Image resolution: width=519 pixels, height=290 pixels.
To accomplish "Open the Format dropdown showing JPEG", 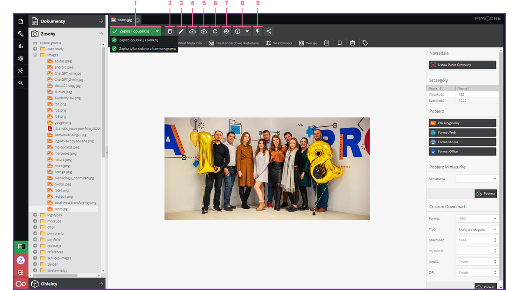I will (477, 218).
